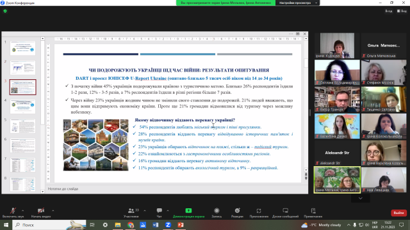410x230 pixels.
Task: Switch keyboard language УКР indicator
Action: (375, 225)
